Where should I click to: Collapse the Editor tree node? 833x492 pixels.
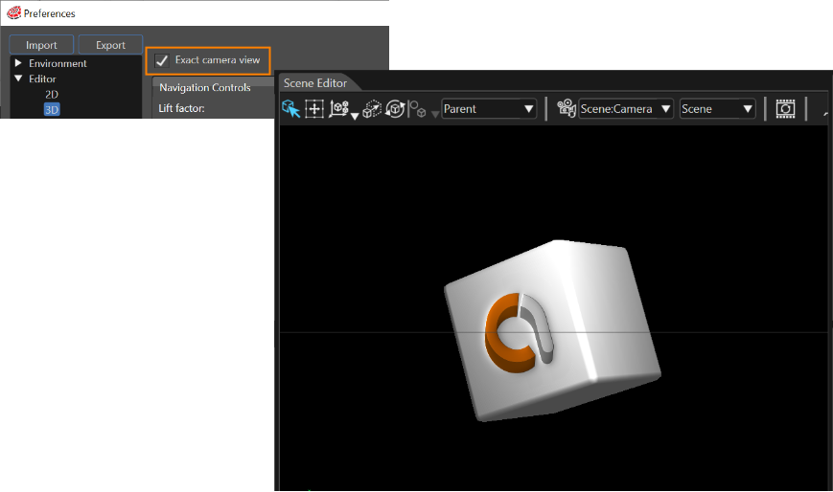coord(18,78)
